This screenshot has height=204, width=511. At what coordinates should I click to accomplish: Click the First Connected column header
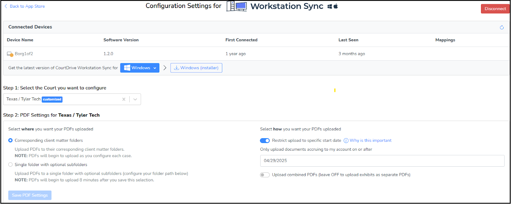click(241, 40)
